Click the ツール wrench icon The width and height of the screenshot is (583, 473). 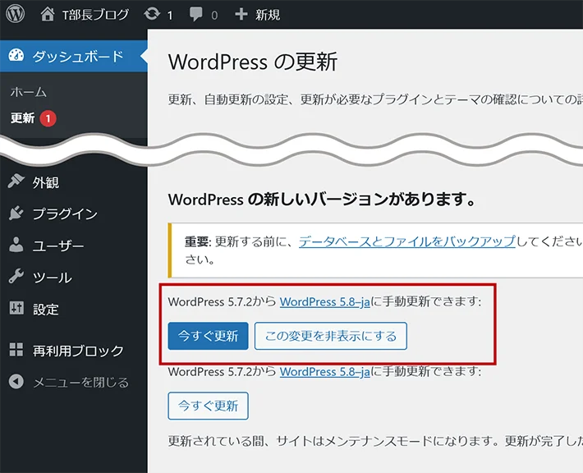tap(16, 276)
